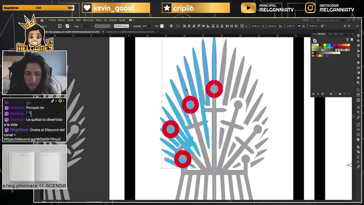Open the Color Guide panel icon
Viewport: 364px width, 205px height.
(x=358, y=50)
